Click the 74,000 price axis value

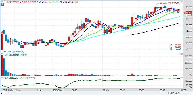189,31
